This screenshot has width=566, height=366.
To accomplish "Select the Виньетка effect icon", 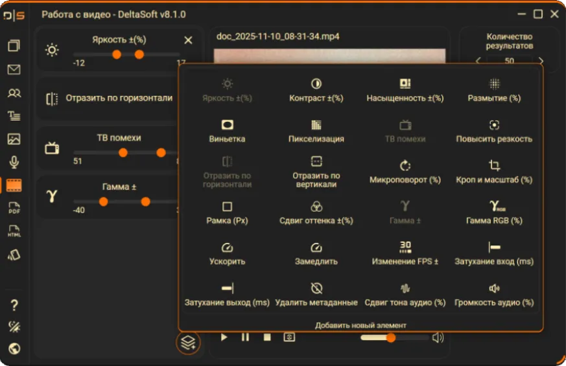I will pyautogui.click(x=227, y=125).
